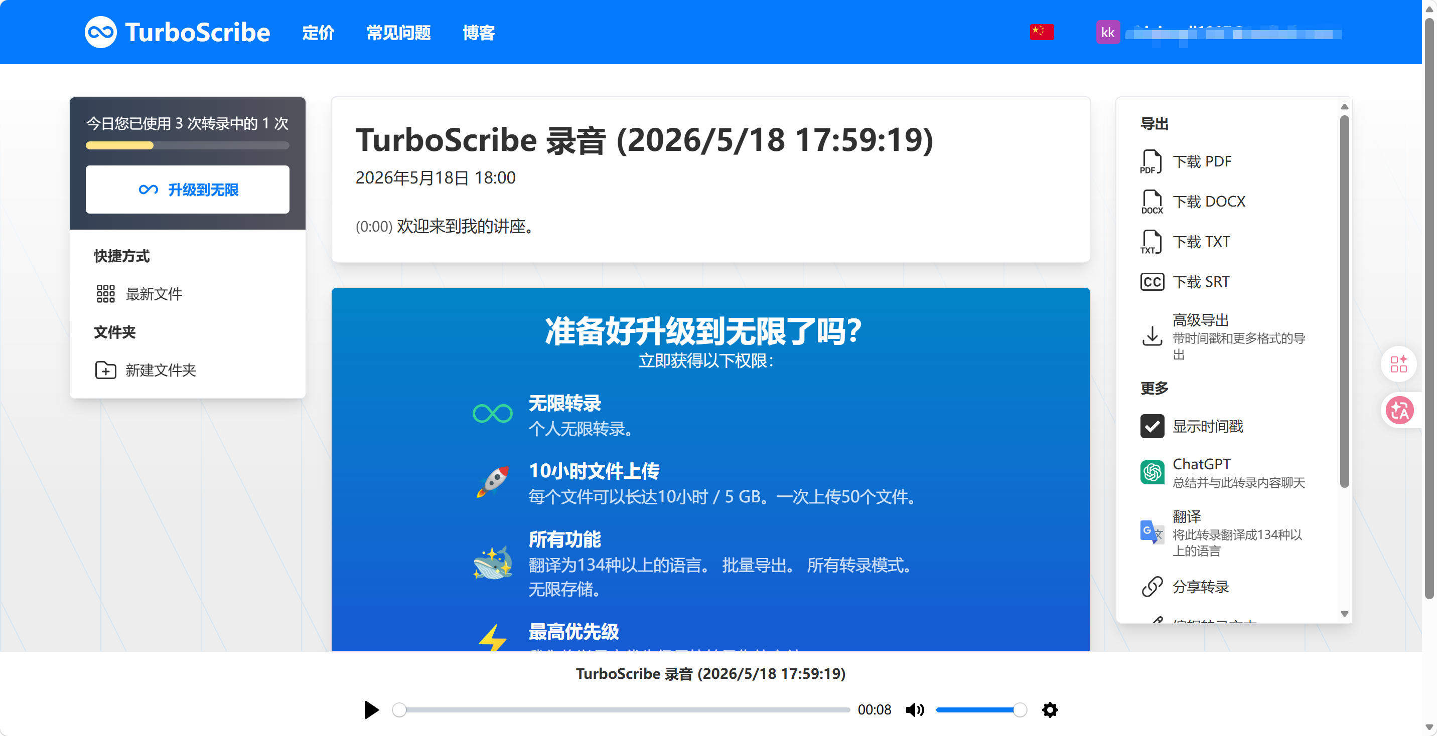This screenshot has width=1437, height=736.
Task: Open the 博客 blog page
Action: pyautogui.click(x=479, y=33)
